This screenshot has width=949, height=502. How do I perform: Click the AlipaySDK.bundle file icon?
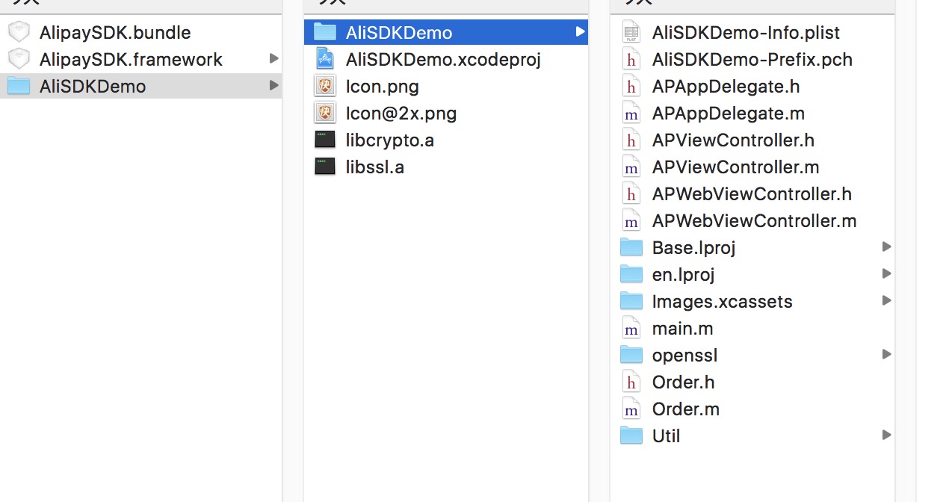tap(19, 32)
